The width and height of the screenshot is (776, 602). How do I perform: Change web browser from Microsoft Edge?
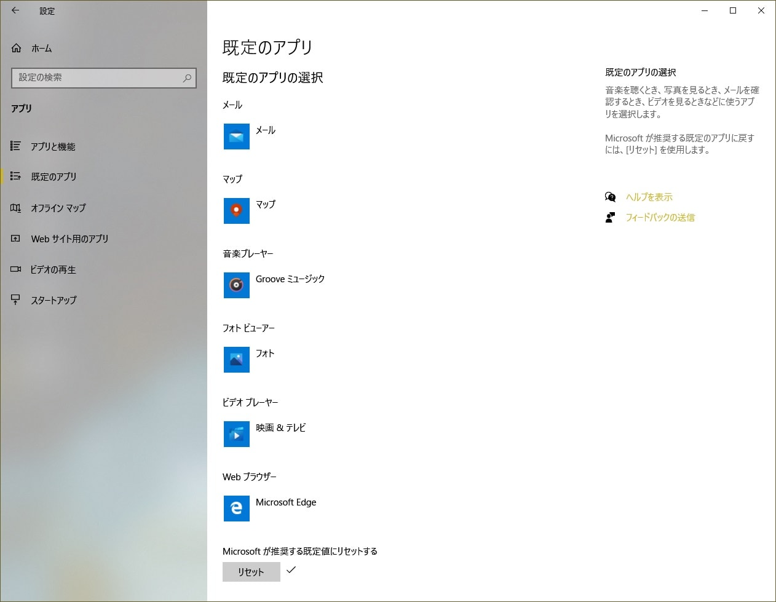(x=286, y=502)
